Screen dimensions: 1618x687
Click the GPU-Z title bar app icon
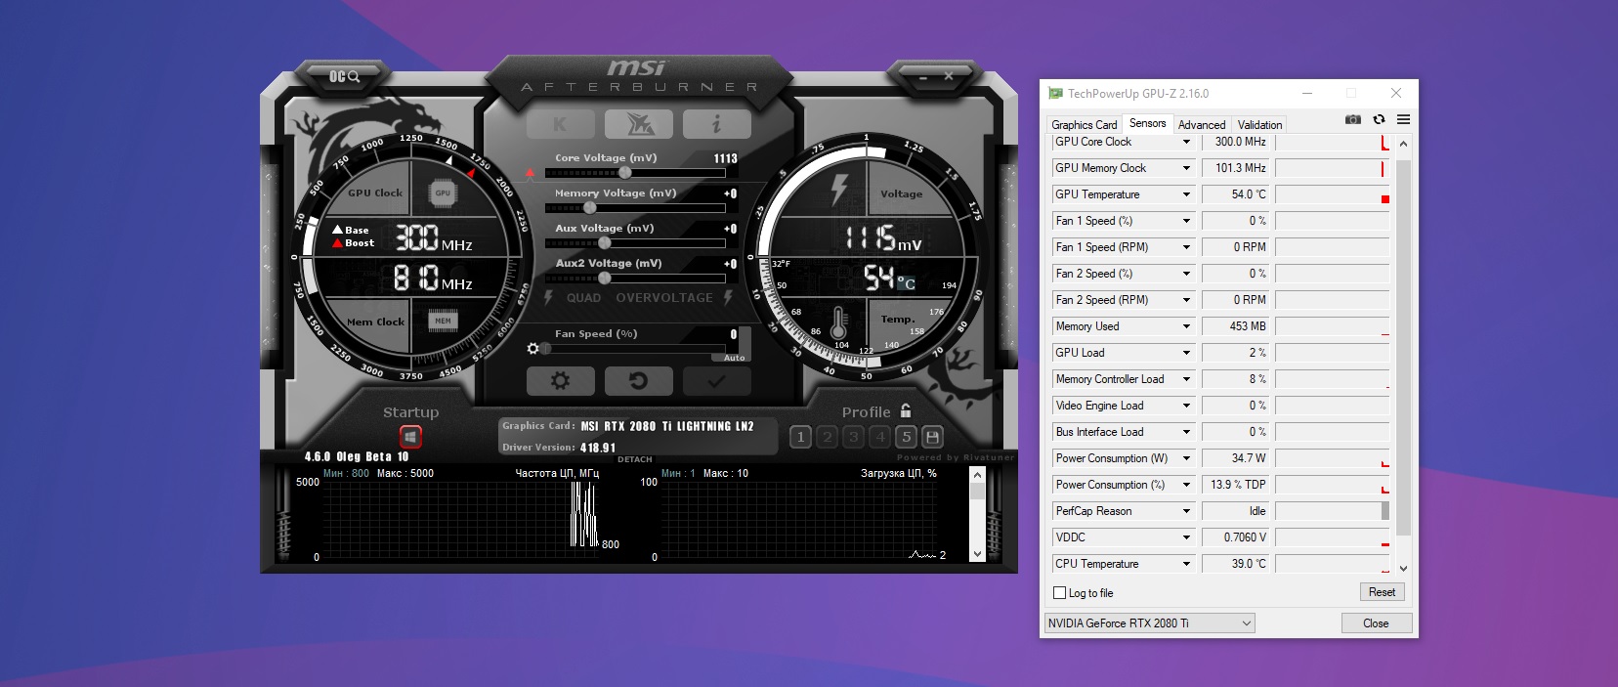(1055, 93)
